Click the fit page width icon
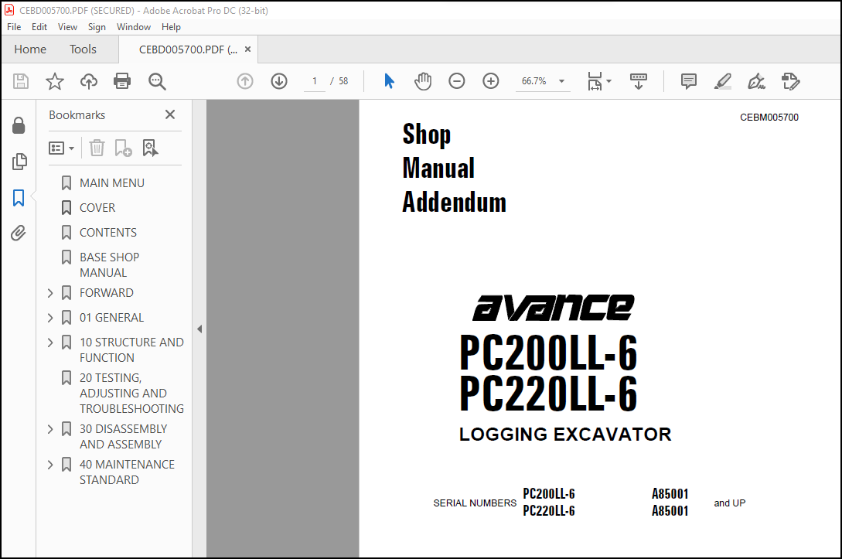 [x=595, y=81]
